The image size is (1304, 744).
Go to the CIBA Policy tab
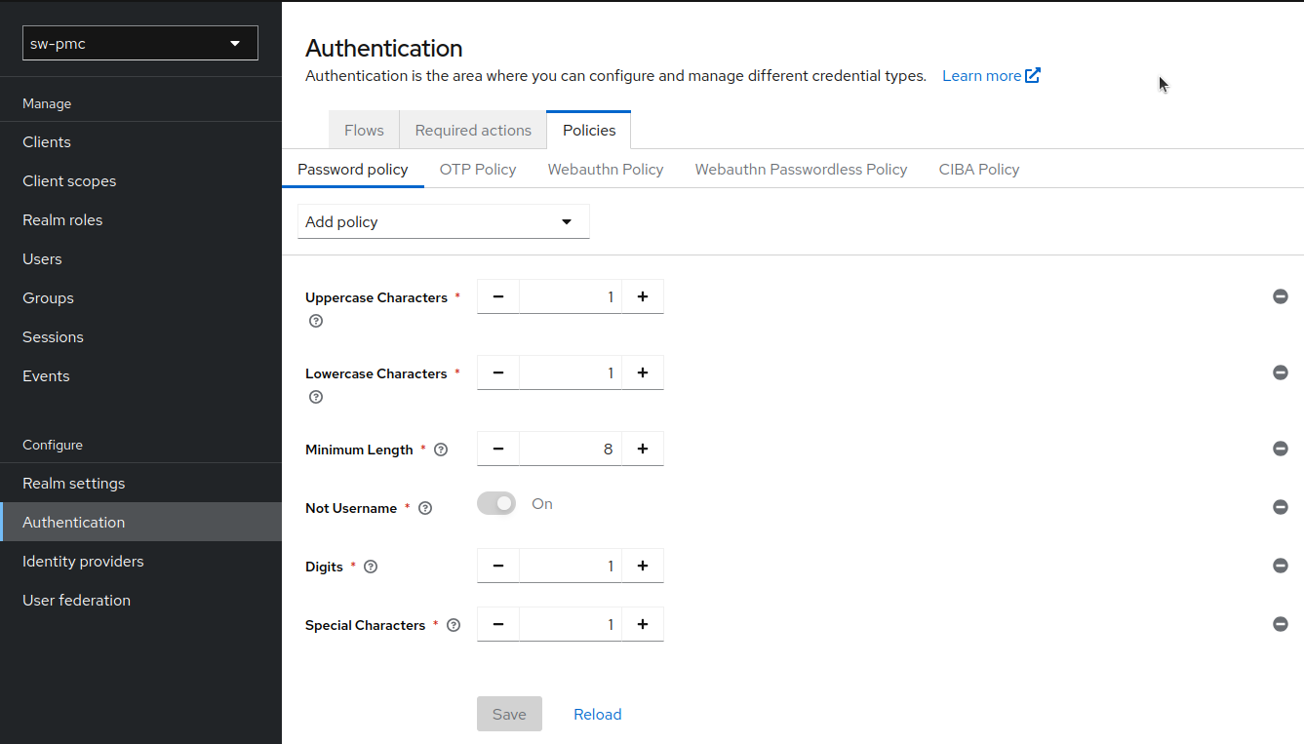click(x=978, y=169)
